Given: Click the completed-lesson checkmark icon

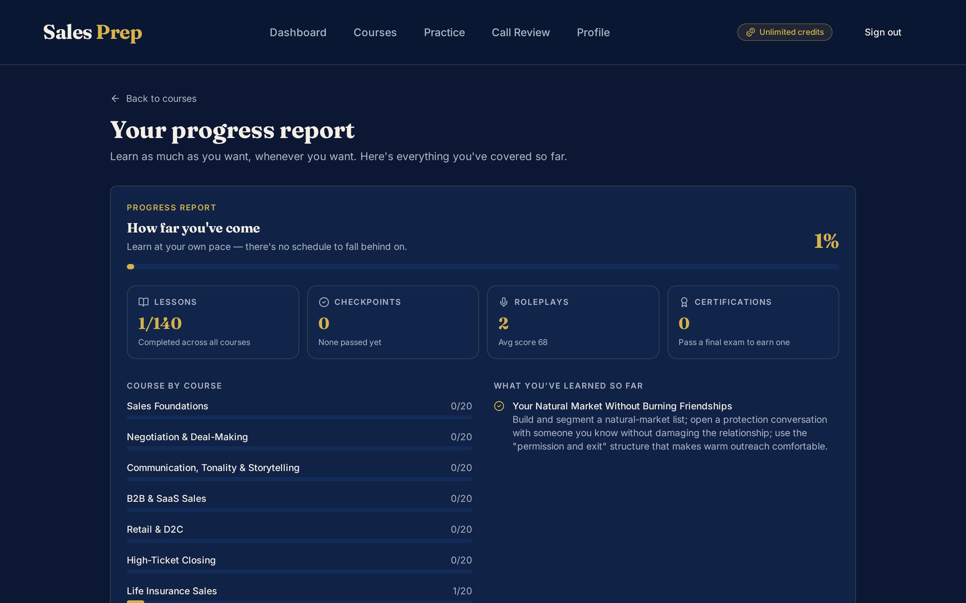Looking at the screenshot, I should click(x=499, y=406).
